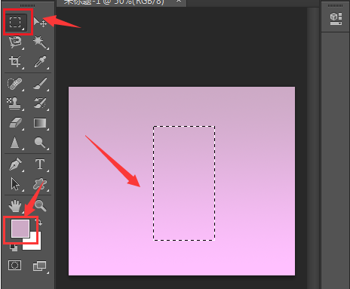Viewport: 350px width, 289px height.
Task: Click inside the rectangular selection on canvas
Action: click(184, 183)
